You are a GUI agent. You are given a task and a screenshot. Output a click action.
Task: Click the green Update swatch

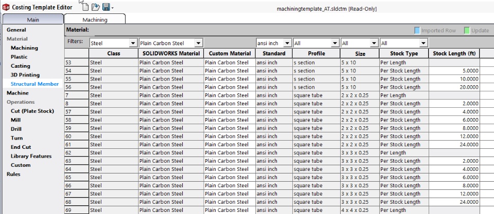[467, 30]
